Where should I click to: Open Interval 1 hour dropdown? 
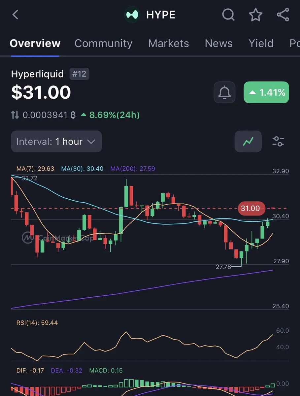tap(56, 142)
